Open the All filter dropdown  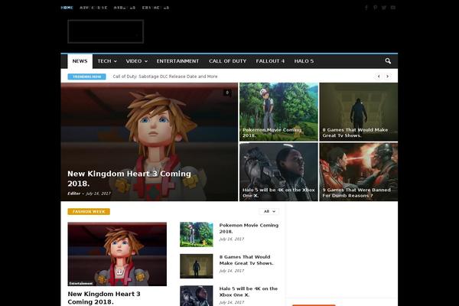269,211
